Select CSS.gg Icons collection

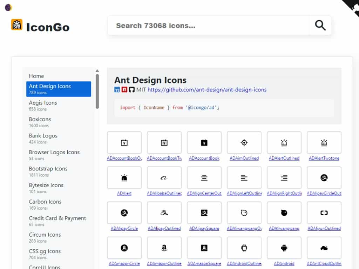(59, 254)
